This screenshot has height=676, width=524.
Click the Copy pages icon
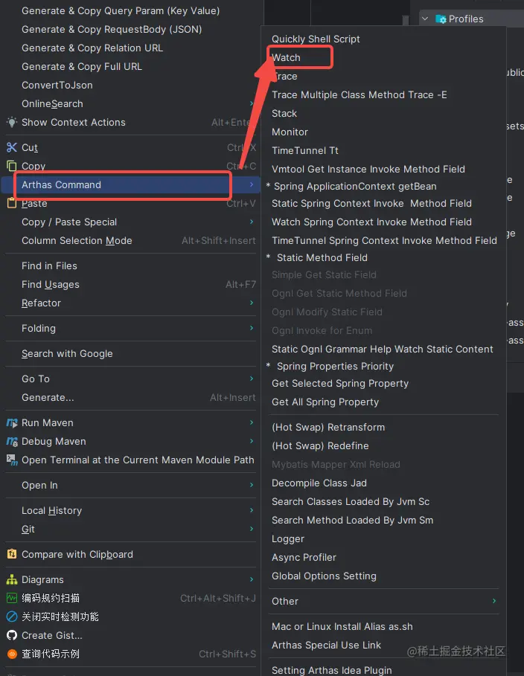pos(12,166)
